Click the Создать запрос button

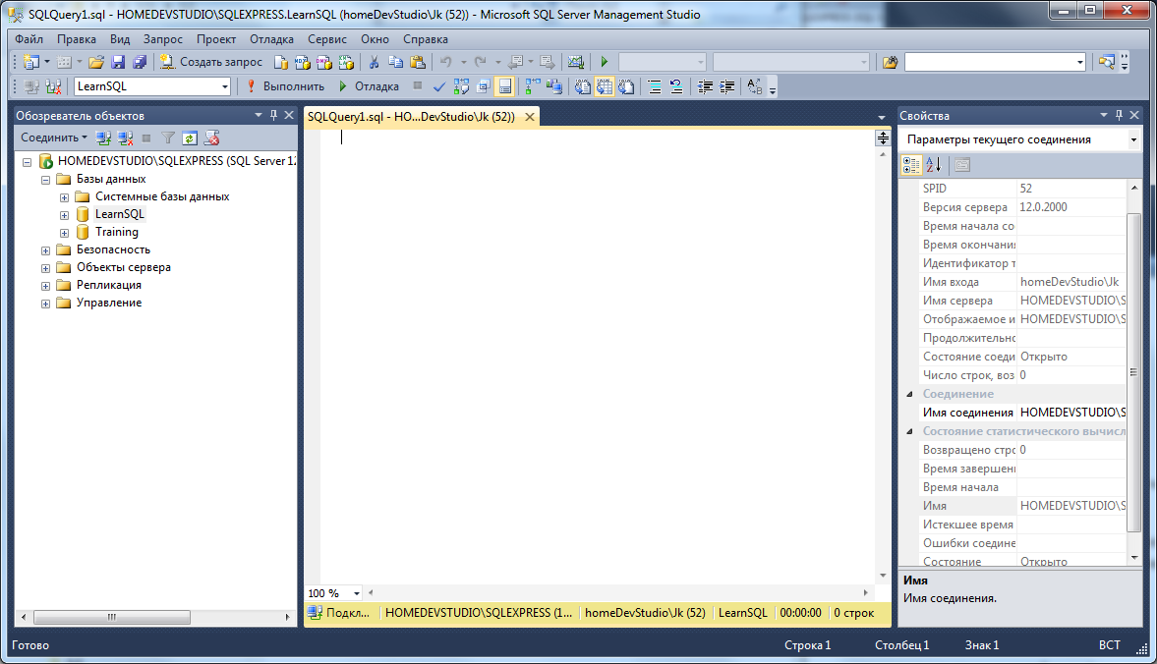(212, 63)
